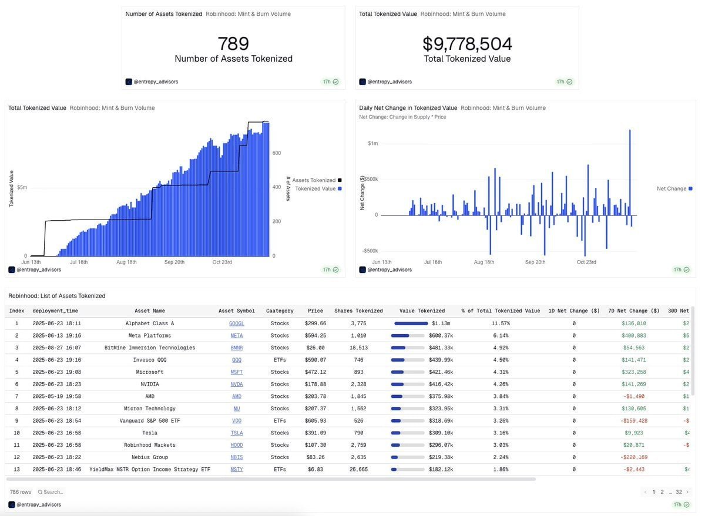Viewport: 705px width, 516px height.
Task: Click the @entropy_advisors avatar on the Total Tokenized Value chart
Action: 11,269
